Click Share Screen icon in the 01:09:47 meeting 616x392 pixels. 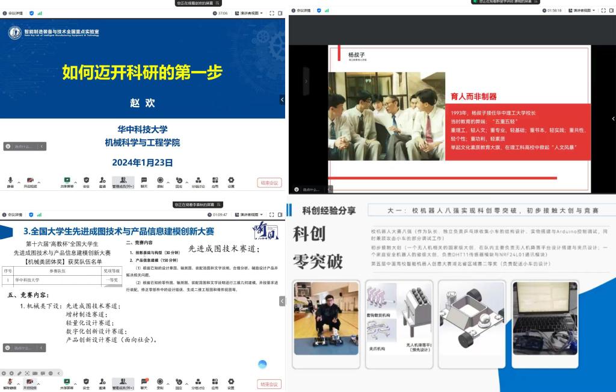tap(67, 383)
